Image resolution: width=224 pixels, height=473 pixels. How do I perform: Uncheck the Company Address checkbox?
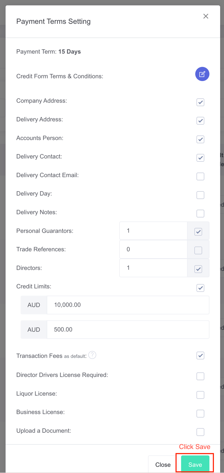[x=200, y=102]
